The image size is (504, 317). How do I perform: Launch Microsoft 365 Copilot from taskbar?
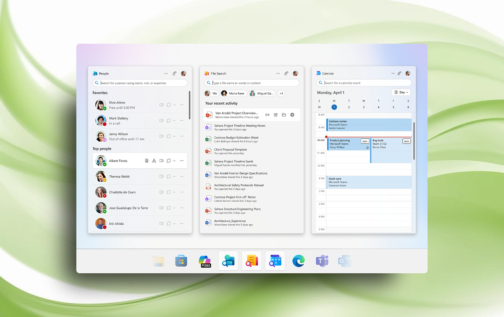[x=205, y=261]
